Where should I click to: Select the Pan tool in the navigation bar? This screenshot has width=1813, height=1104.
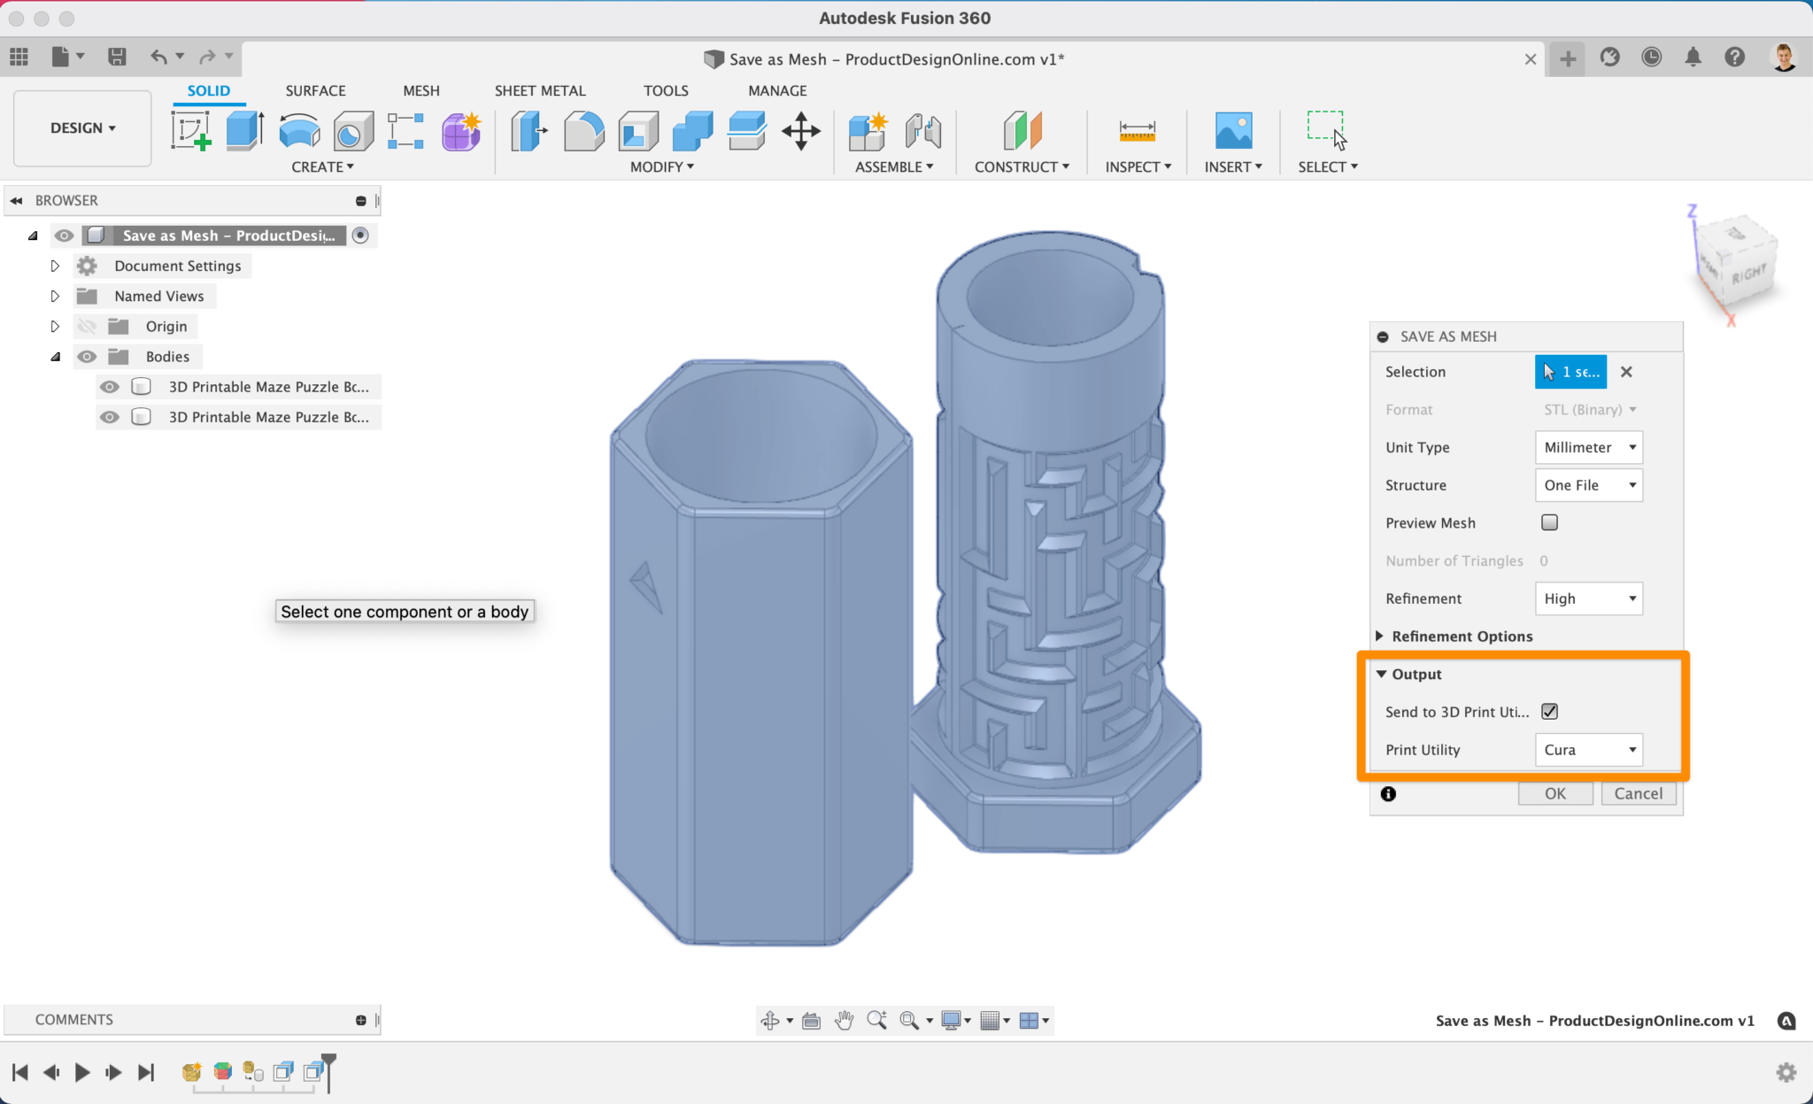point(843,1020)
